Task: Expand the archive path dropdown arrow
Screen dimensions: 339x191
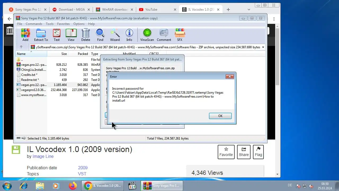Action: point(263,47)
